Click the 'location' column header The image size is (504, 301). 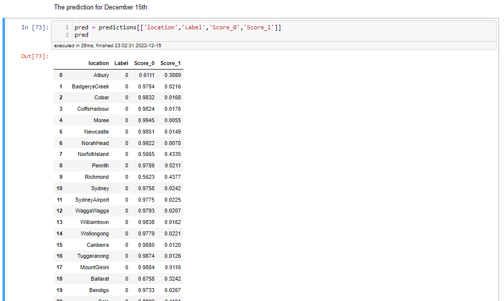click(x=98, y=63)
